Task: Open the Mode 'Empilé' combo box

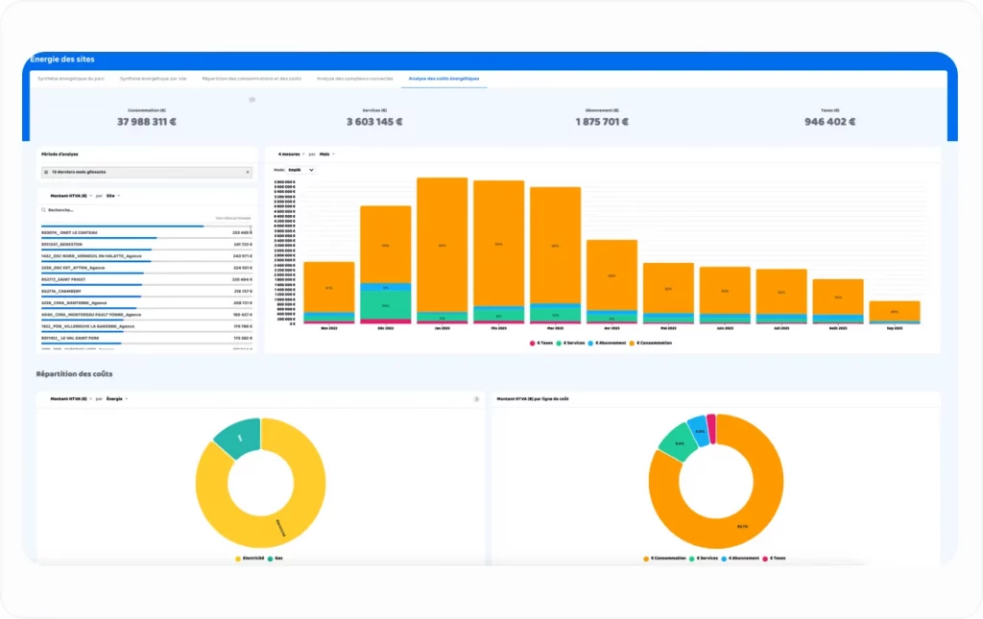Action: point(300,170)
